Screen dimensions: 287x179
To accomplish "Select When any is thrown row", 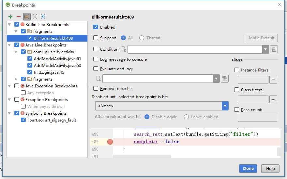I will [x=47, y=106].
